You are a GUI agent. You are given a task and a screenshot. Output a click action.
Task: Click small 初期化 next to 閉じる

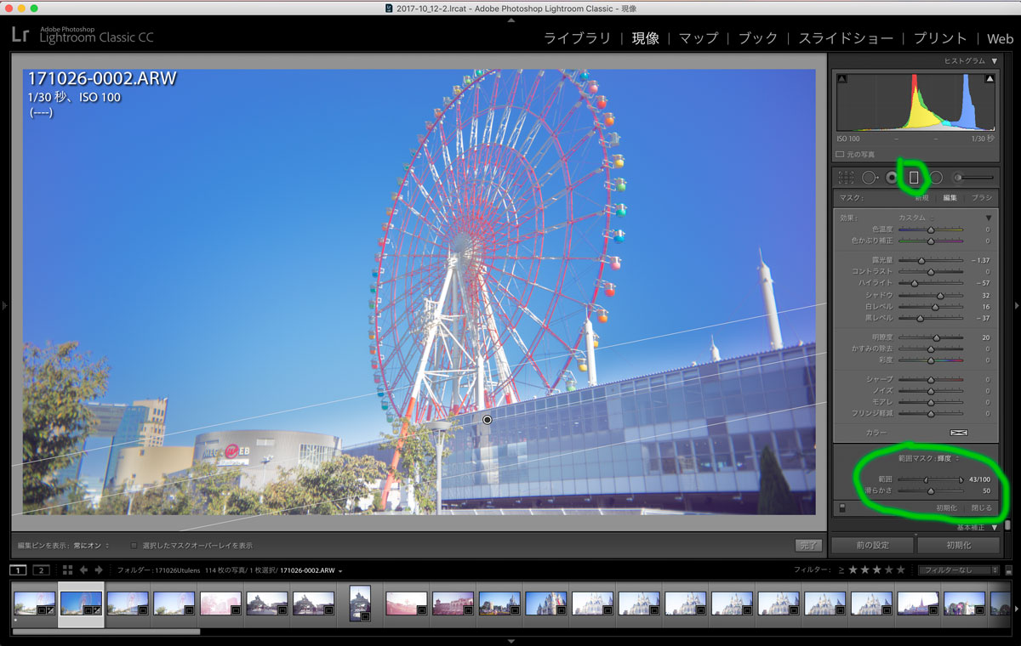947,508
